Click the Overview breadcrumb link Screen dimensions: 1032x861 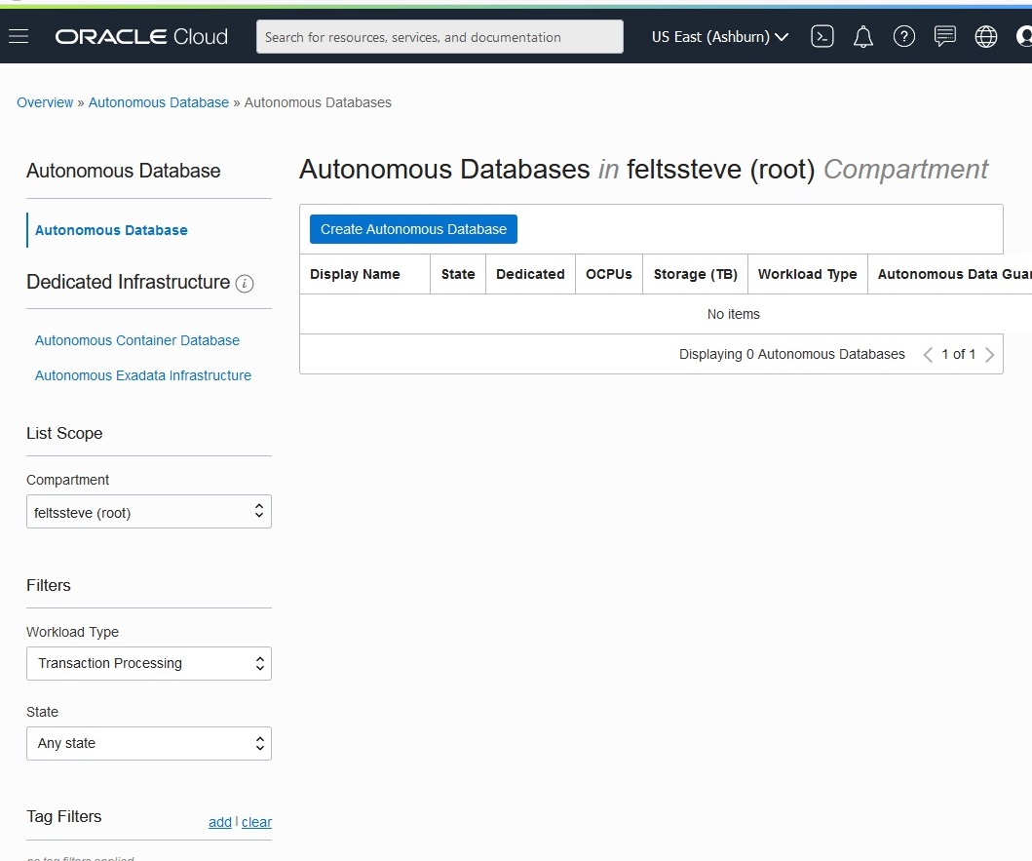pyautogui.click(x=45, y=102)
